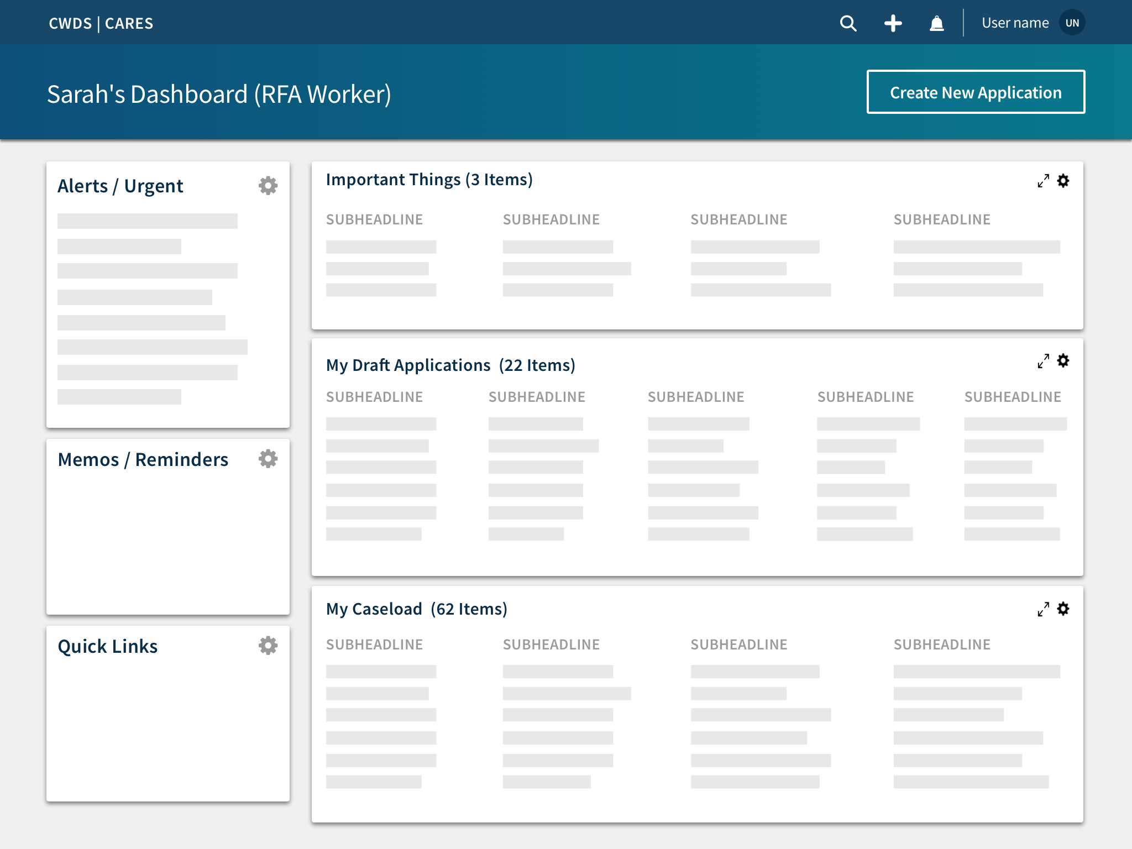This screenshot has height=849, width=1132.
Task: Click the UN user avatar circle
Action: tap(1072, 23)
